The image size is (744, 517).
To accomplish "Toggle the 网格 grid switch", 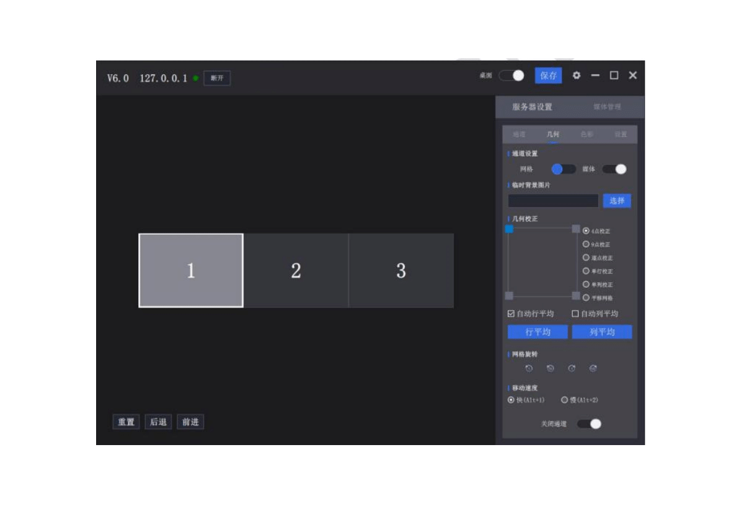I will [x=564, y=169].
